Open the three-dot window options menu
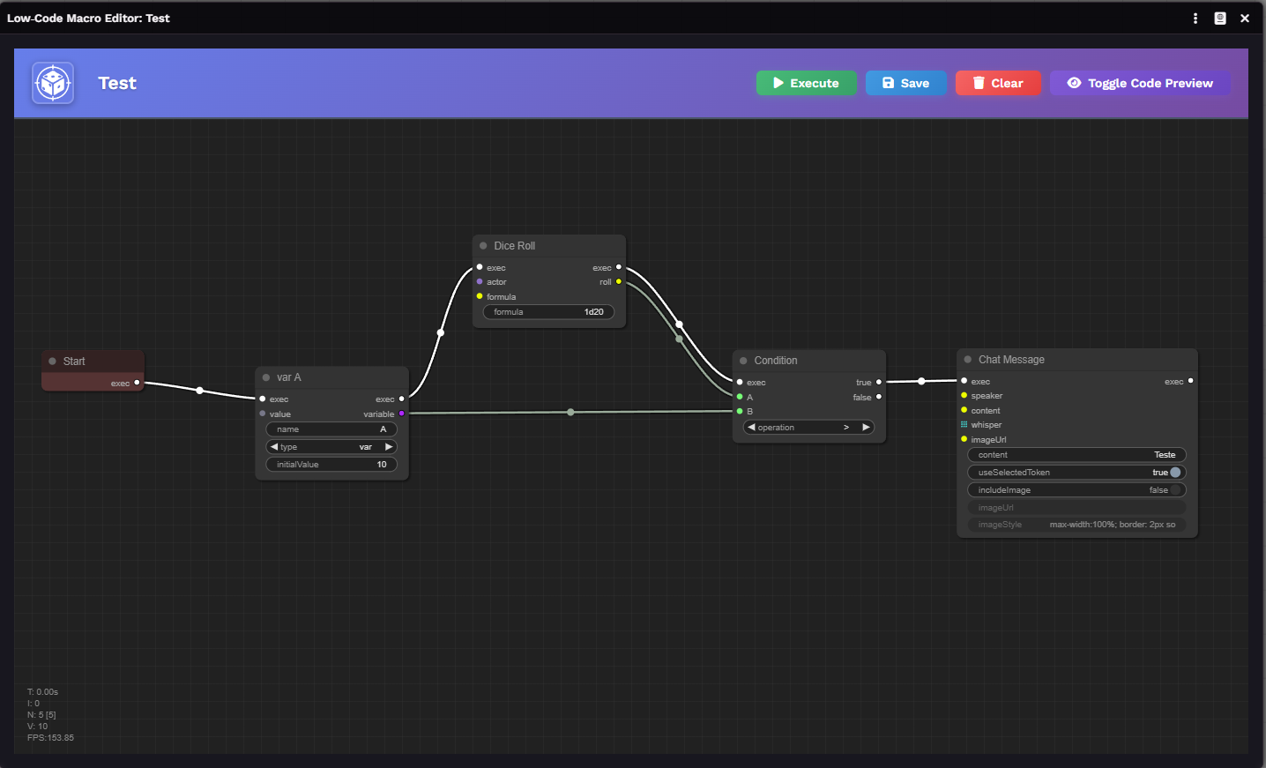 1195,19
